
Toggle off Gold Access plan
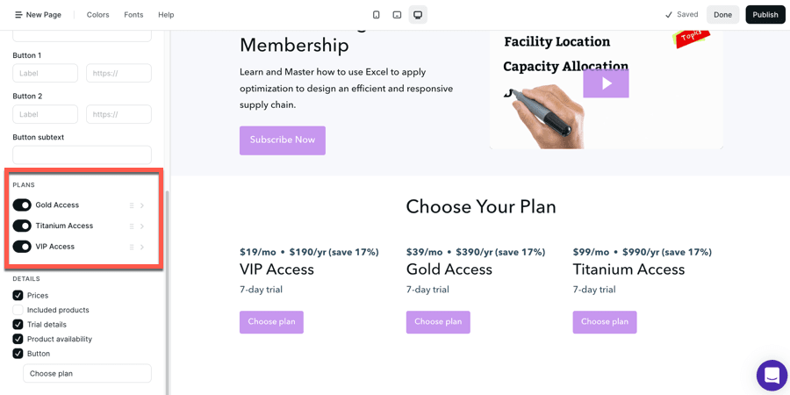[22, 205]
